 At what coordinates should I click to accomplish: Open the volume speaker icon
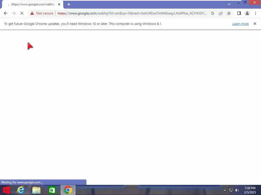coord(237,190)
